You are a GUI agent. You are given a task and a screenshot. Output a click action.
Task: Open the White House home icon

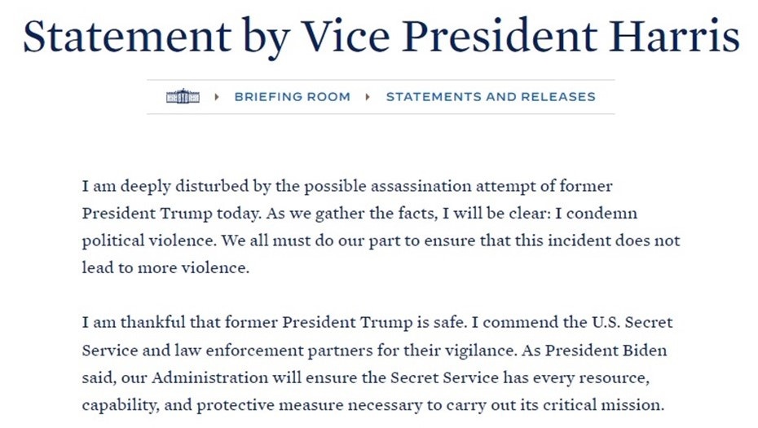pos(183,96)
